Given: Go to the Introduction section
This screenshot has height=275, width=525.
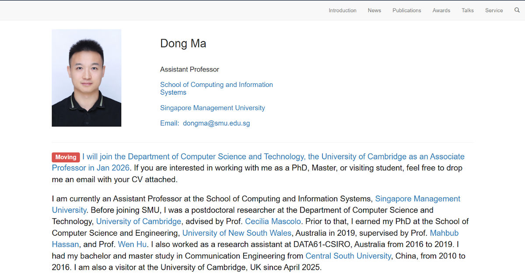Looking at the screenshot, I should 343,10.
